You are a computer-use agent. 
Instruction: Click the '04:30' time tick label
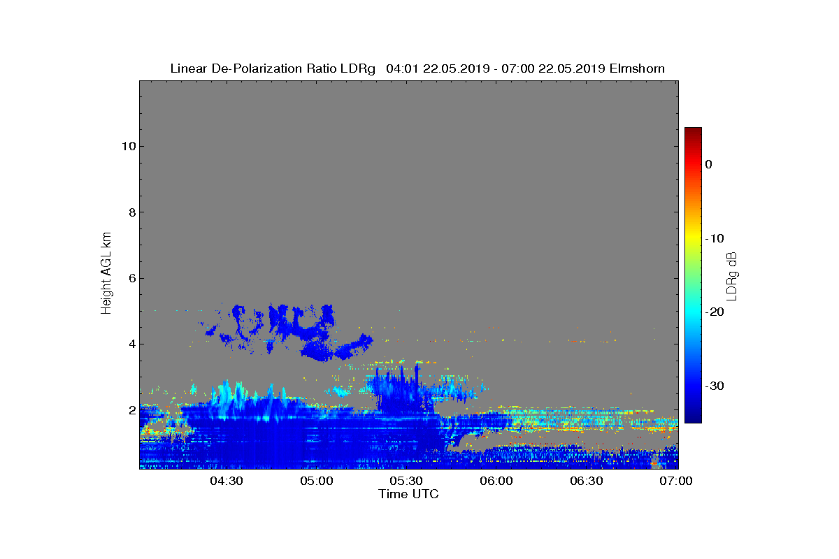point(227,481)
